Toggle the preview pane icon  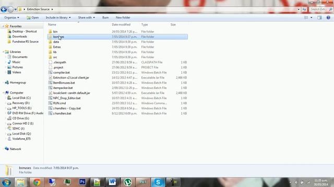(319, 18)
